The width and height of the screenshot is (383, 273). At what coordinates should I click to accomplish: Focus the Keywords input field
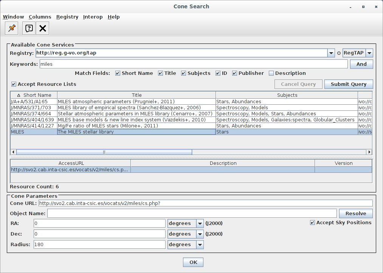click(194, 64)
